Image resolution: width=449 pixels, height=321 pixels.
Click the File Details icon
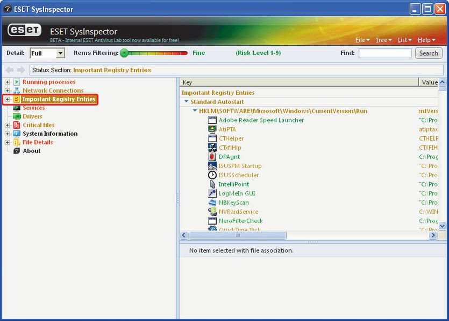(x=17, y=142)
